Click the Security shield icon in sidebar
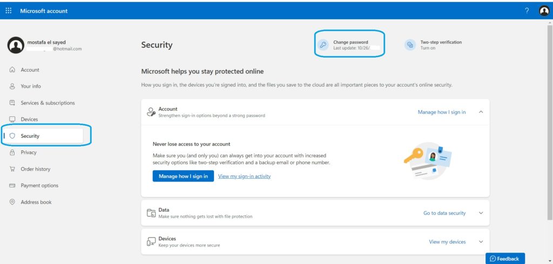The height and width of the screenshot is (264, 553). click(x=12, y=136)
